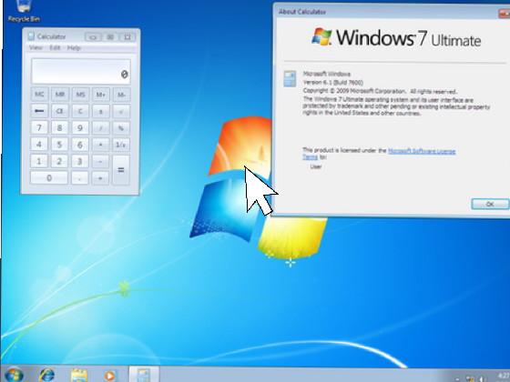Click the number 1 key
Viewport: 510px width, 382px height.
(x=39, y=161)
